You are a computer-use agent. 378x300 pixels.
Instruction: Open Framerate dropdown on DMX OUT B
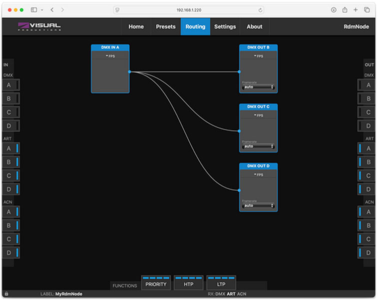tap(258, 87)
